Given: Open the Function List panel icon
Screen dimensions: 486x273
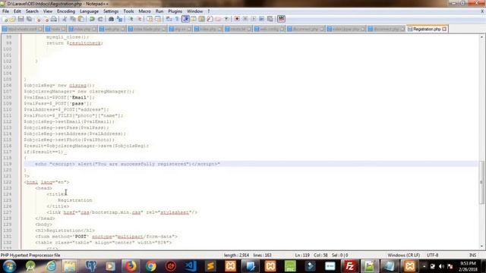Looking at the screenshot, I should [210, 19].
